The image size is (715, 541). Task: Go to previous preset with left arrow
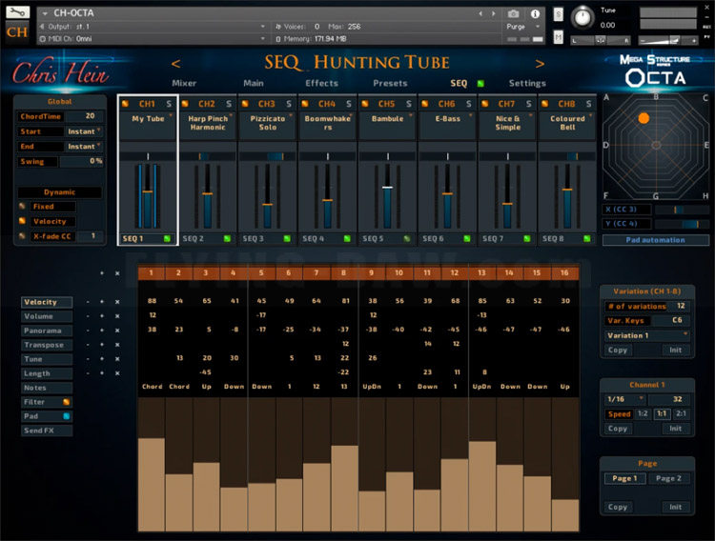[x=175, y=64]
